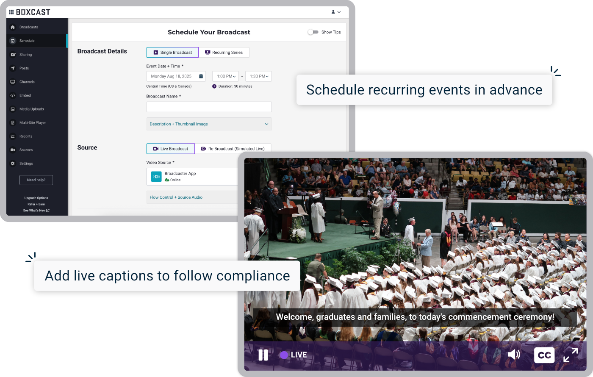Select the Single Broadcast option
The height and width of the screenshot is (377, 593).
pyautogui.click(x=172, y=53)
